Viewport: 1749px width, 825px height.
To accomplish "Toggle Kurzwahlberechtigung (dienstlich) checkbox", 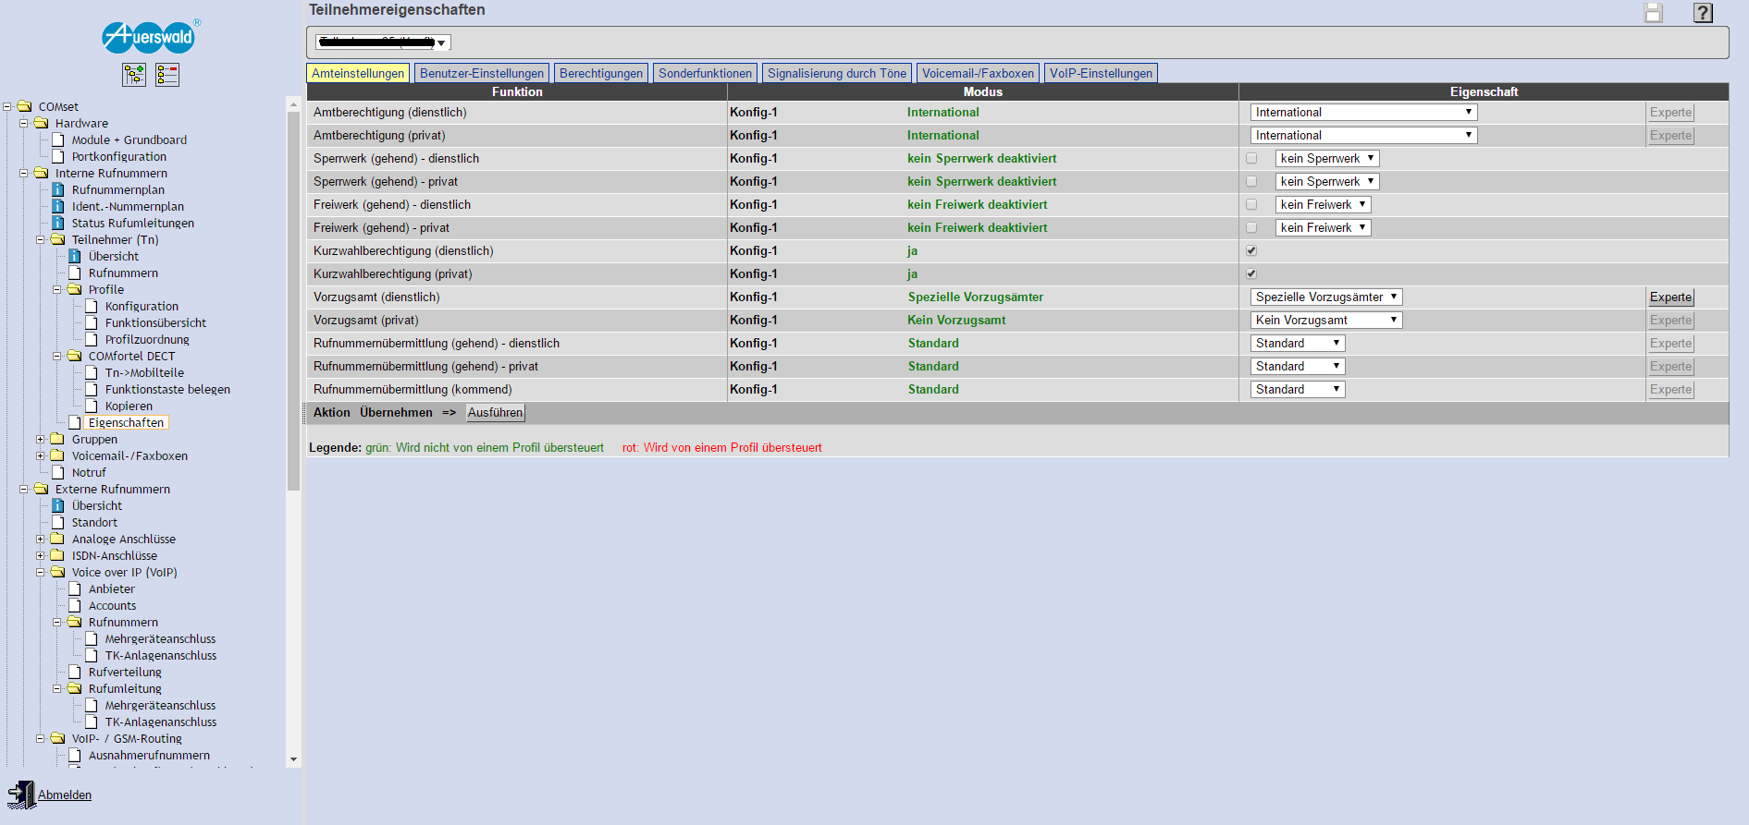I will click(1251, 251).
